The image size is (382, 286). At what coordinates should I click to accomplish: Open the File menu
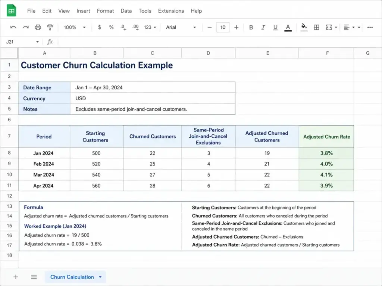coord(31,11)
